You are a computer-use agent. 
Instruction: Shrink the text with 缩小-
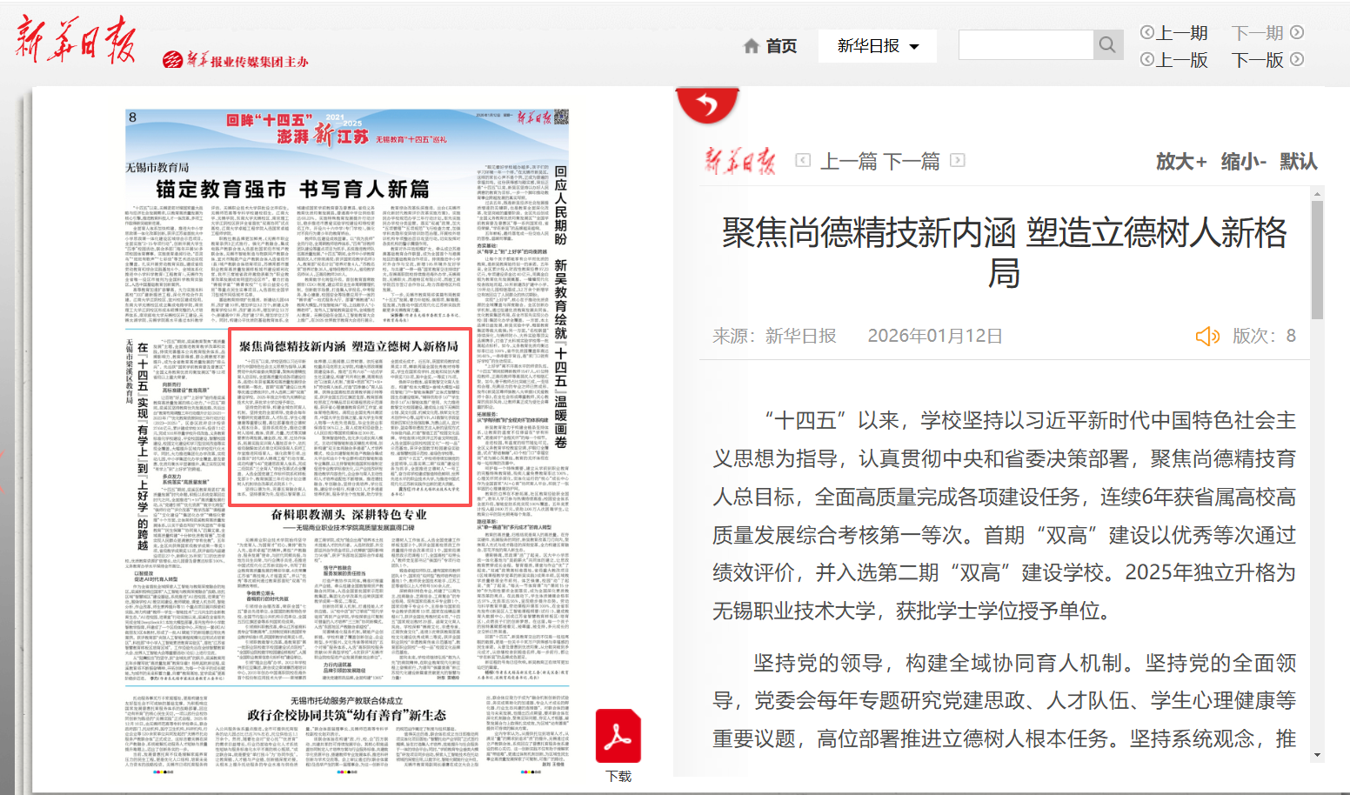[x=1243, y=162]
